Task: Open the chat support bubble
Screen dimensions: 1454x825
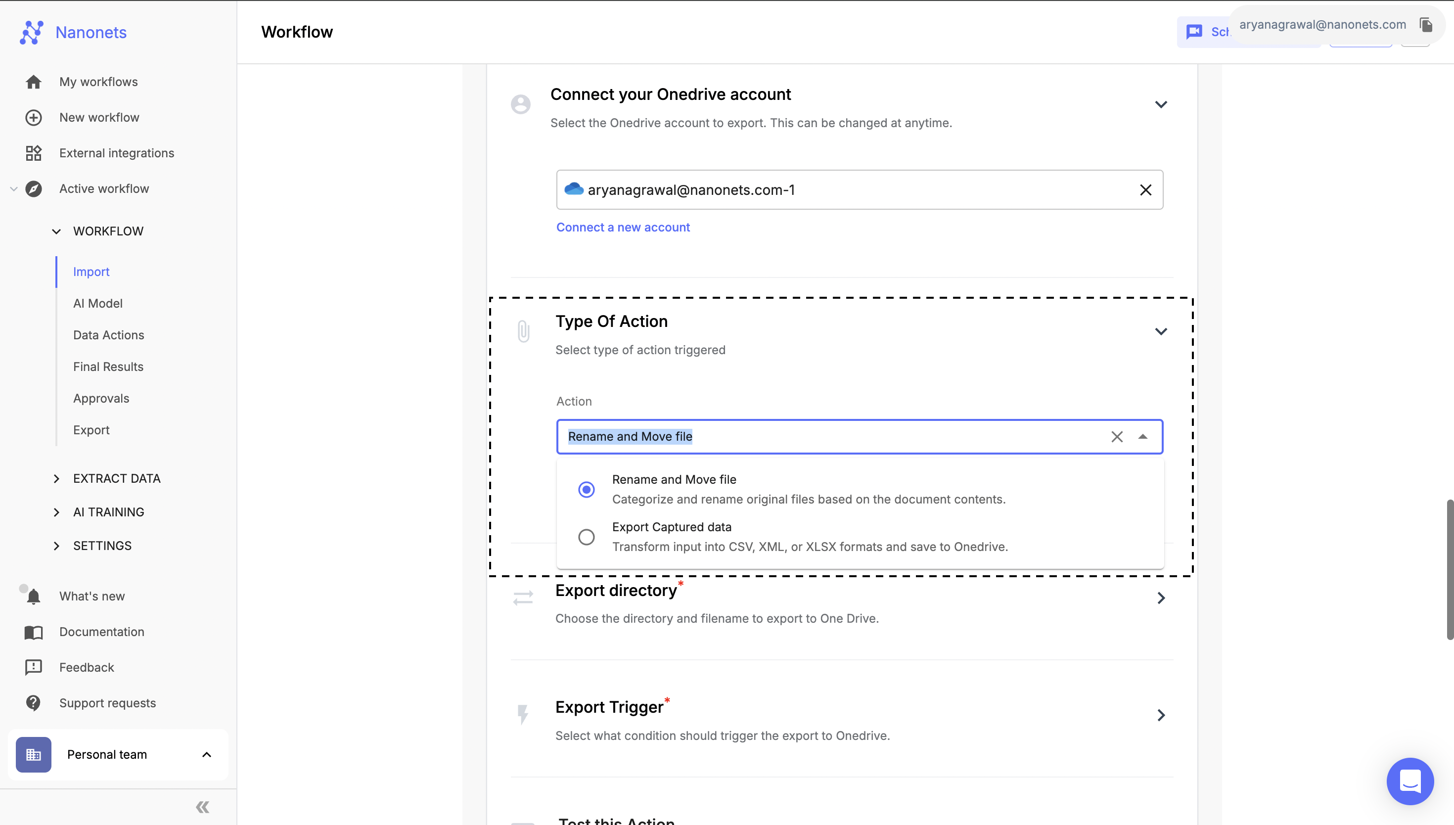Action: click(1410, 781)
